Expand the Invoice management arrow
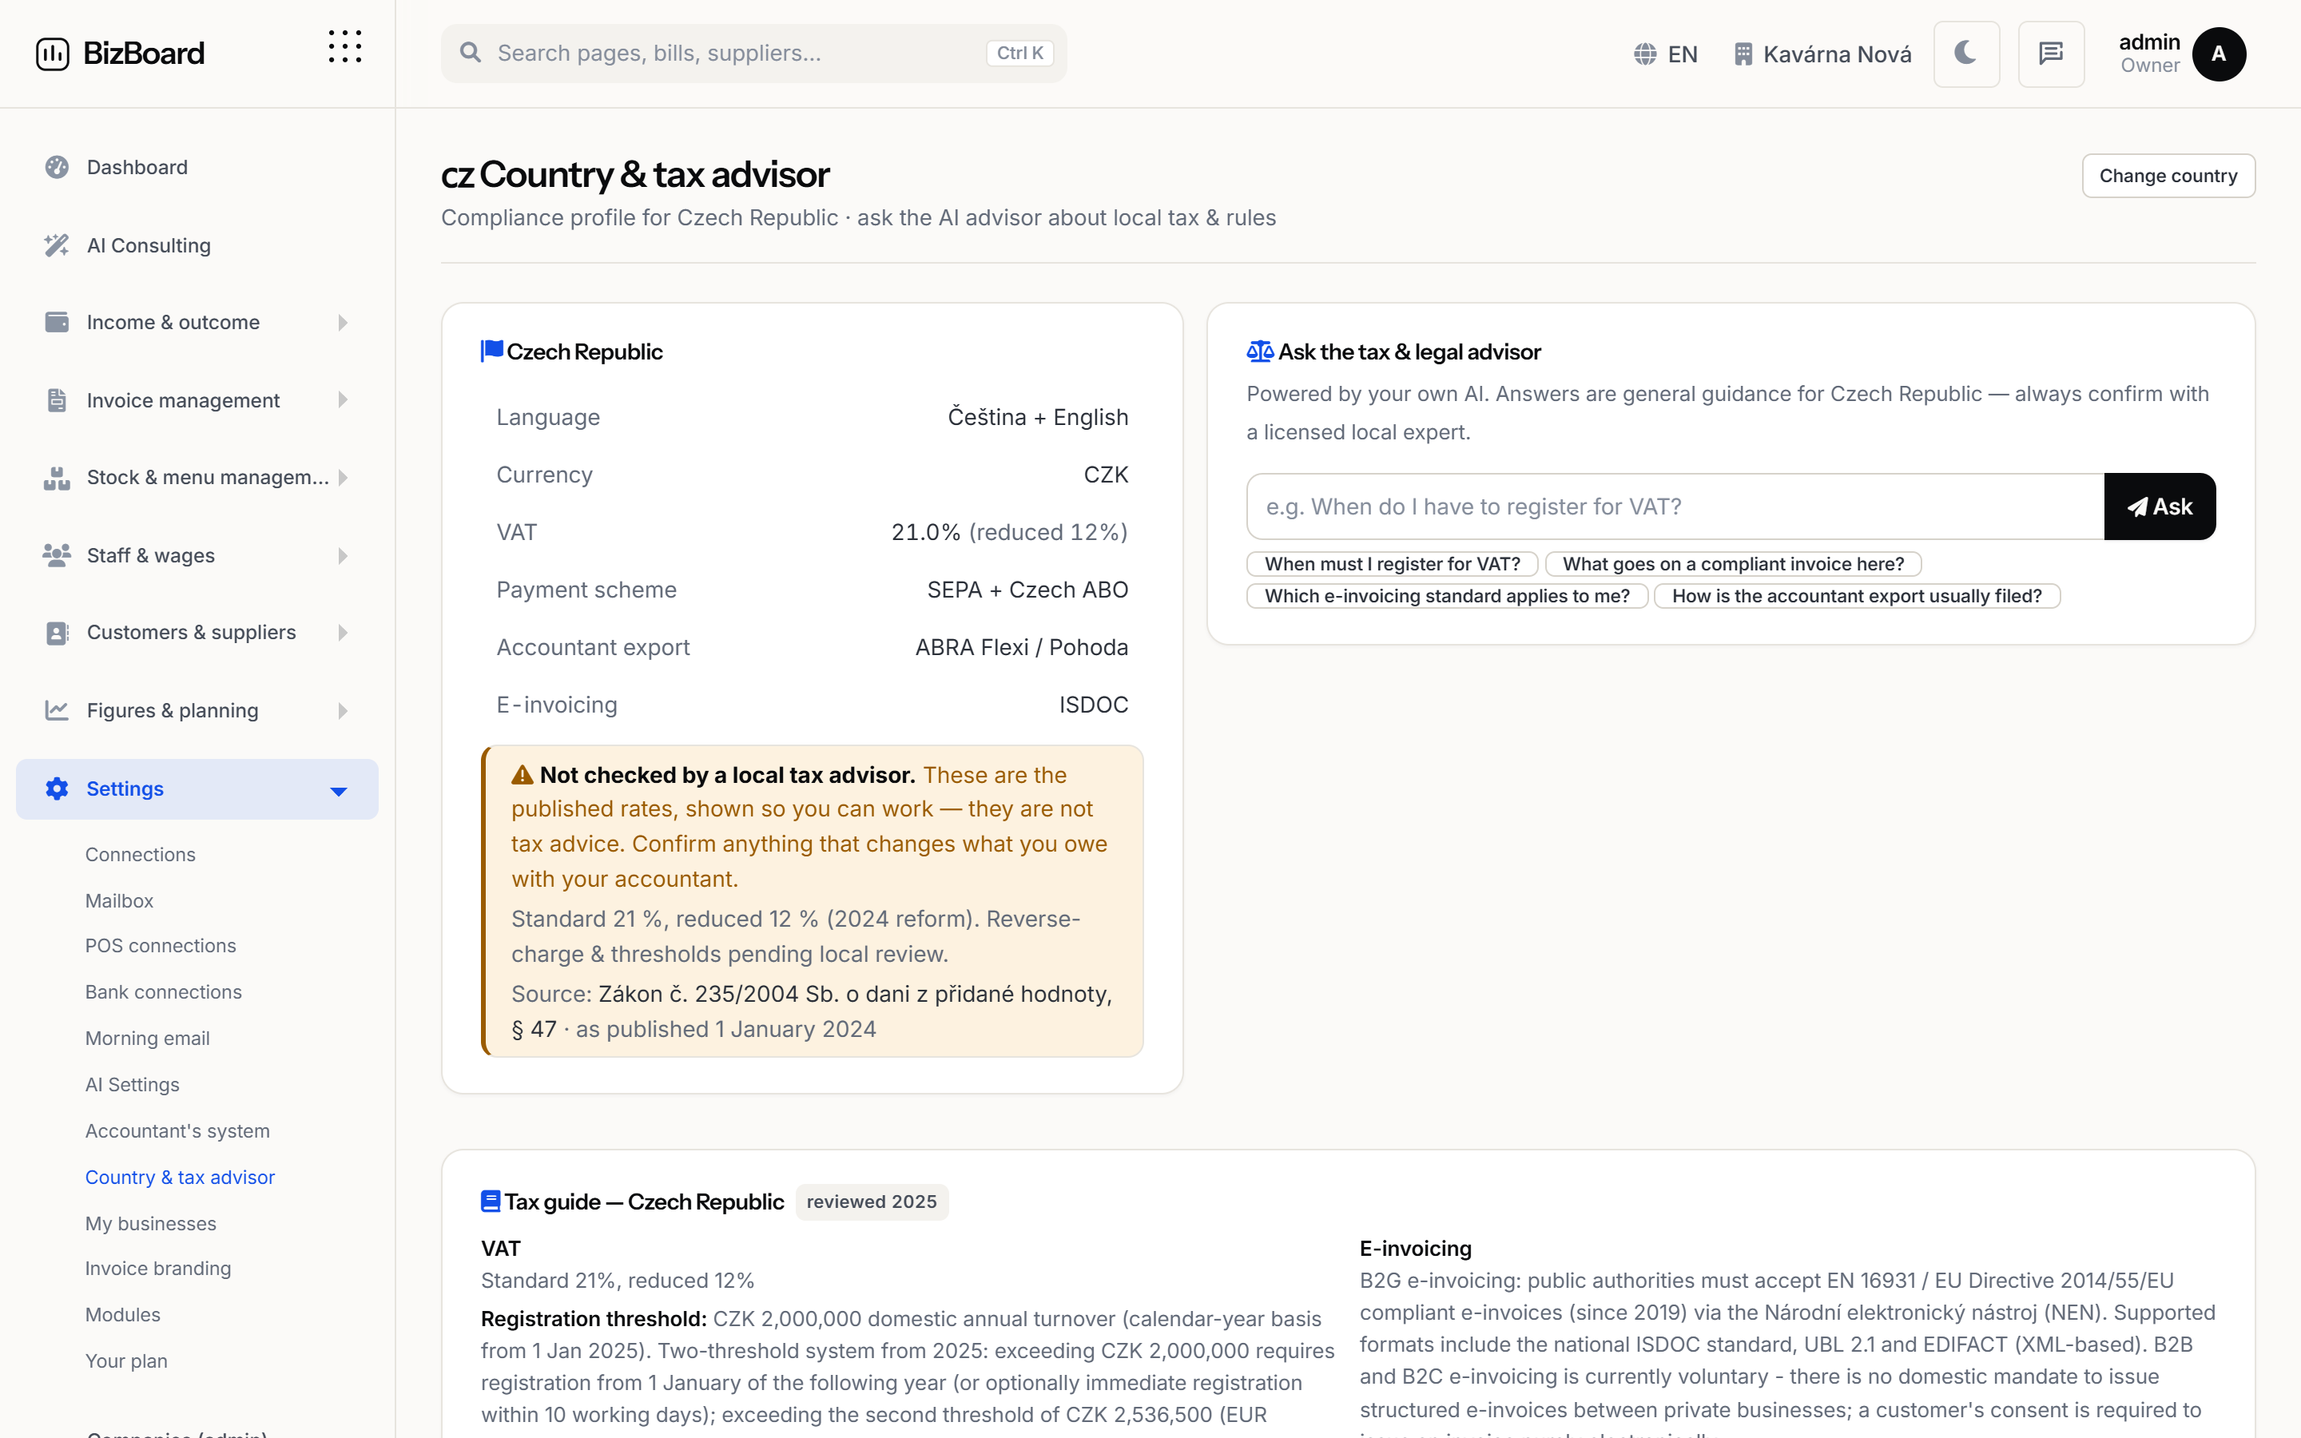The height and width of the screenshot is (1438, 2301). [344, 400]
